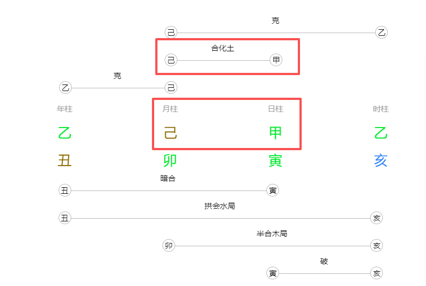This screenshot has height=286, width=426.
Task: Click the circled 卯 node on 半合木局 line
Action: pyautogui.click(x=169, y=246)
